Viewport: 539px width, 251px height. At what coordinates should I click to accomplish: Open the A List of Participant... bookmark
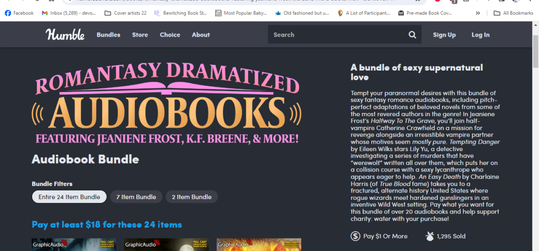pyautogui.click(x=364, y=13)
